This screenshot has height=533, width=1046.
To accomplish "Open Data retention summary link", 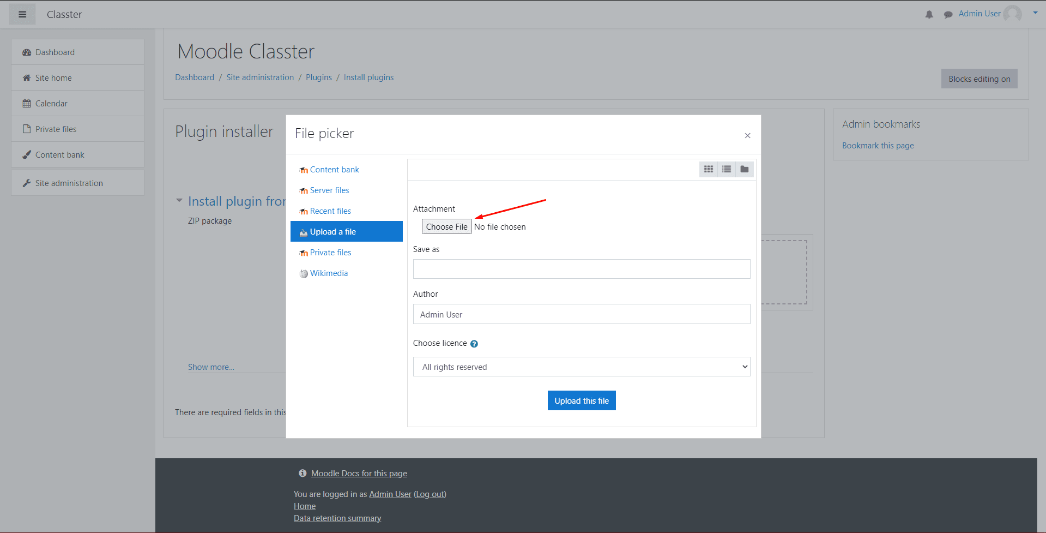I will tap(337, 518).
